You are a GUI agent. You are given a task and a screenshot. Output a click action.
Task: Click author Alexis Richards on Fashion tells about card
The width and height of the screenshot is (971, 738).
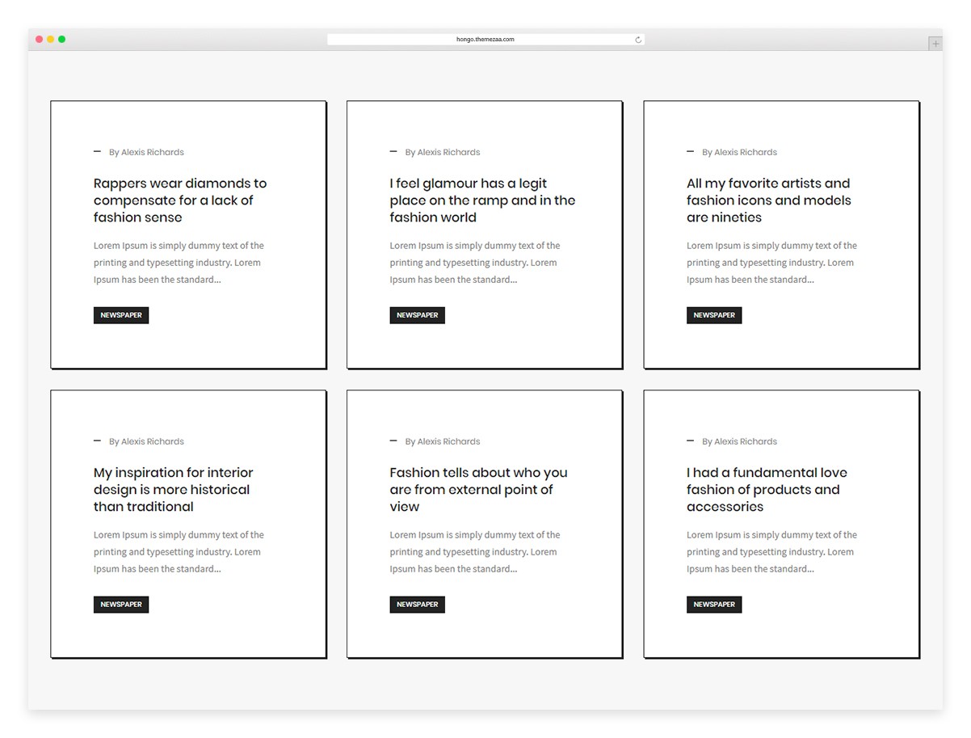pos(449,441)
